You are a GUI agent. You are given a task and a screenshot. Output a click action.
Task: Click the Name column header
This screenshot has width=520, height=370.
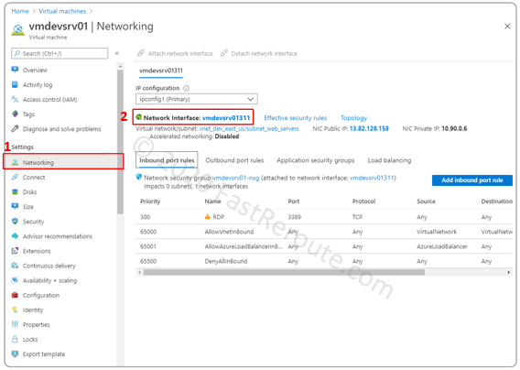point(212,201)
